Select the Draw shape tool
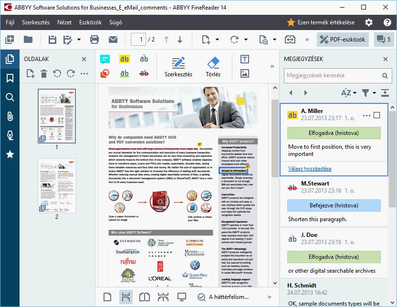Viewport: 397px width, 307px height. pyautogui.click(x=105, y=73)
